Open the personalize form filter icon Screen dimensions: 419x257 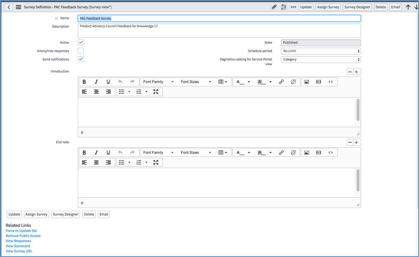coord(284,7)
